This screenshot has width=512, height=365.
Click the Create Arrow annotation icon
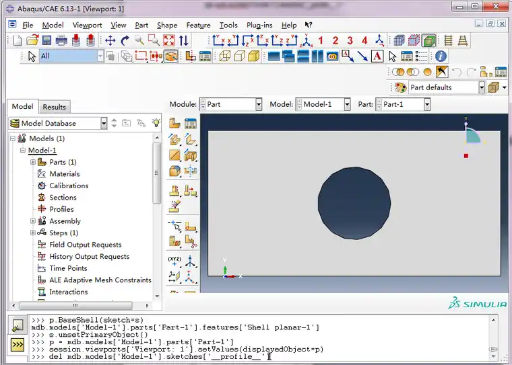[362, 56]
